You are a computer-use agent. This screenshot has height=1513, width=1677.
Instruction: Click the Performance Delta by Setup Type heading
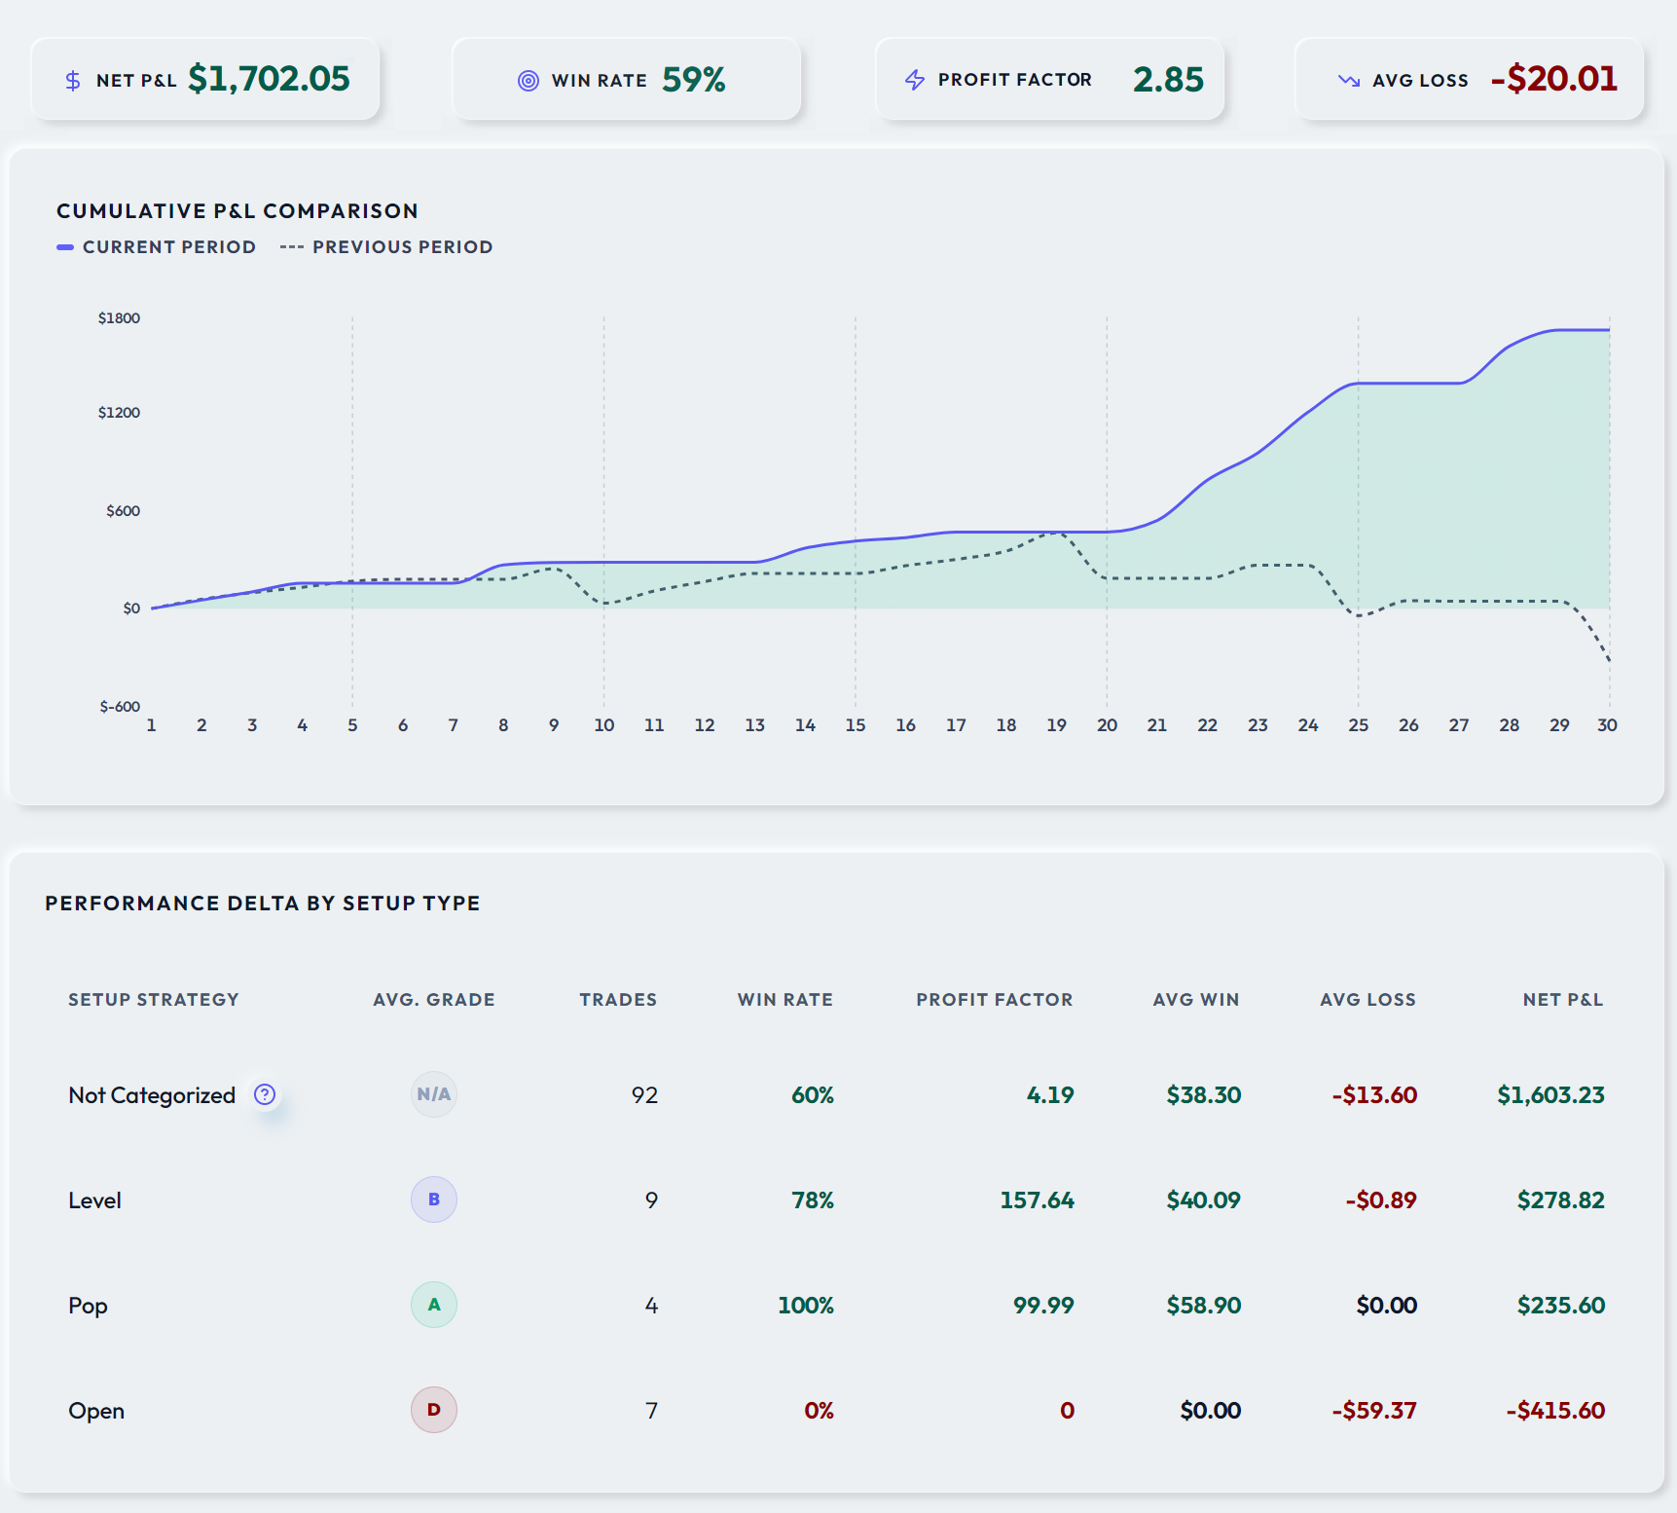[x=263, y=904]
